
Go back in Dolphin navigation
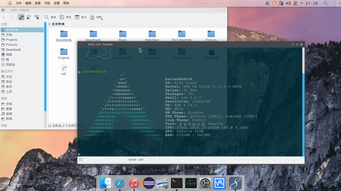coord(4,17)
